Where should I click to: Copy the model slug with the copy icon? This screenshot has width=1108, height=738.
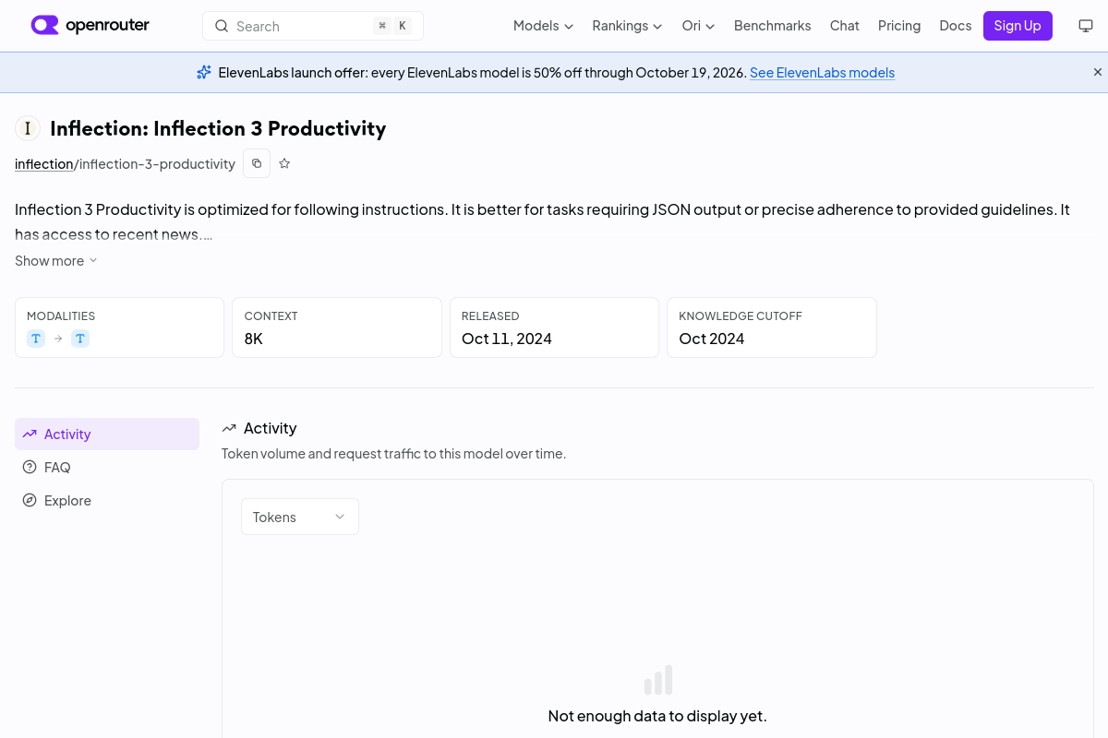257,163
